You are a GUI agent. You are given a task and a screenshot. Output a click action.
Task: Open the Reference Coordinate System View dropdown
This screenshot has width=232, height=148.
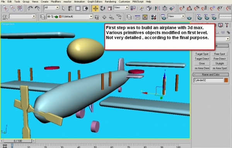(127, 7)
